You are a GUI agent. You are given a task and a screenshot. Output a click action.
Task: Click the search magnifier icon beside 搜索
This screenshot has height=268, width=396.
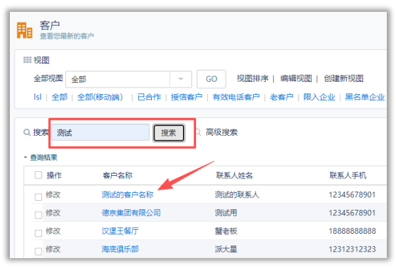pyautogui.click(x=27, y=132)
